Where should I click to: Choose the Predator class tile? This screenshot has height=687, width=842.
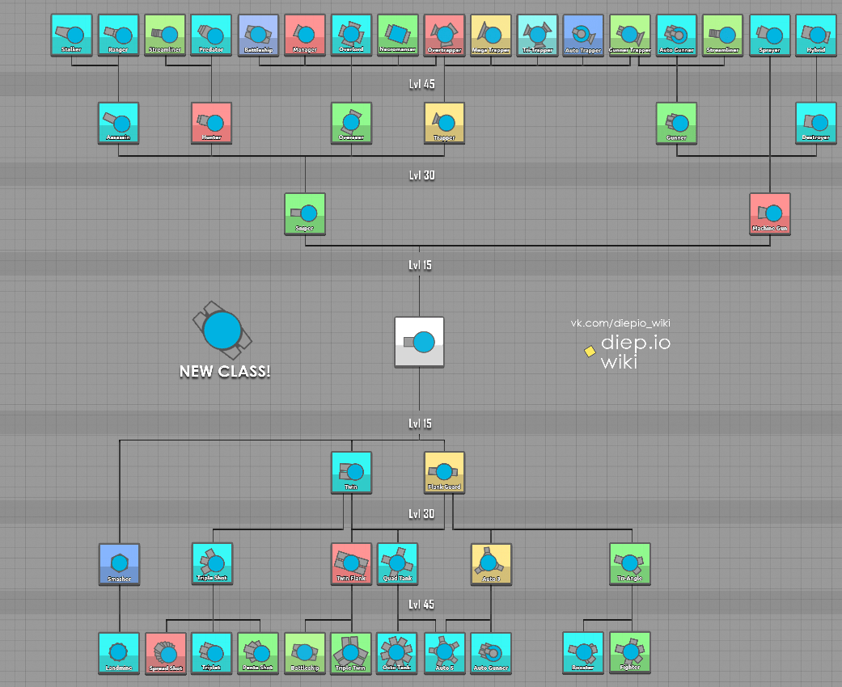[211, 35]
